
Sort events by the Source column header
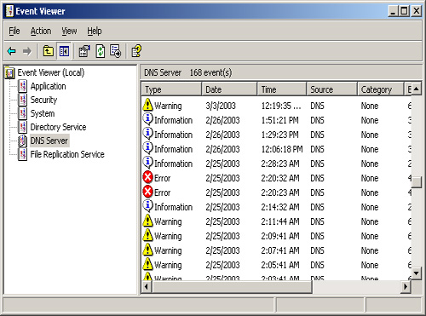tap(331, 89)
